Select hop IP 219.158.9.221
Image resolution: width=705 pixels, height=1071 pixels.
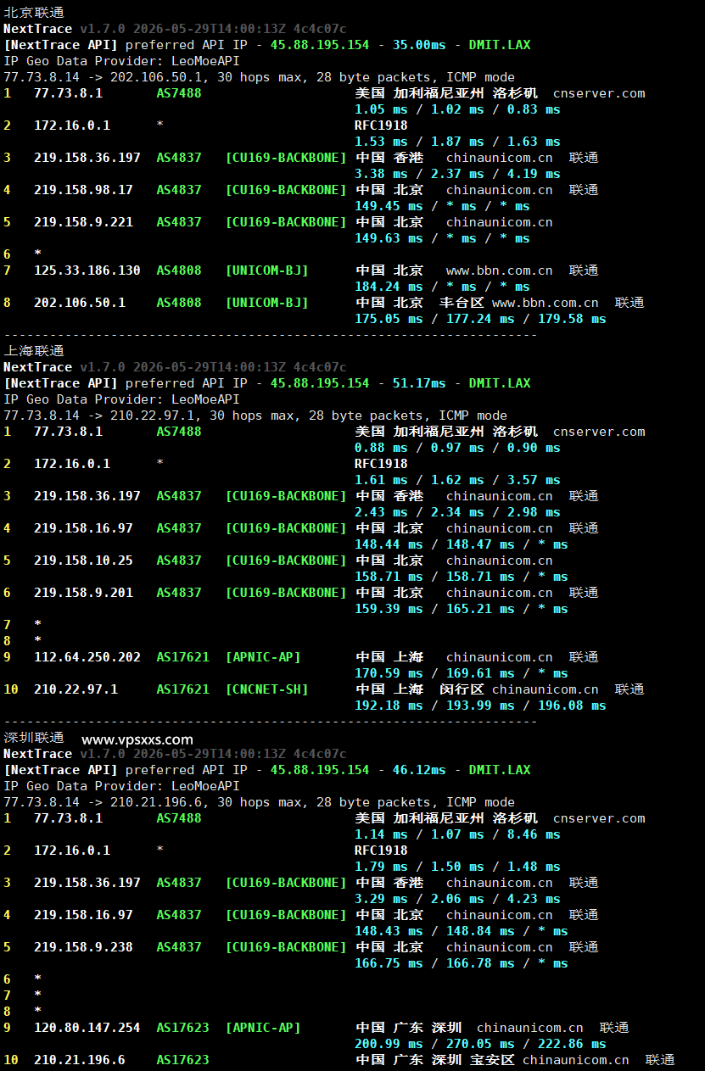83,222
